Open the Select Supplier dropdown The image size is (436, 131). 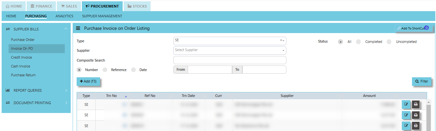click(230, 50)
